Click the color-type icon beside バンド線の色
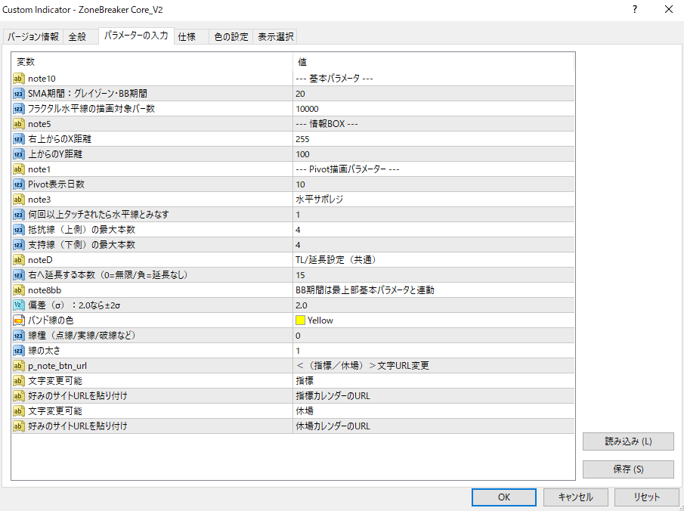 (x=19, y=321)
